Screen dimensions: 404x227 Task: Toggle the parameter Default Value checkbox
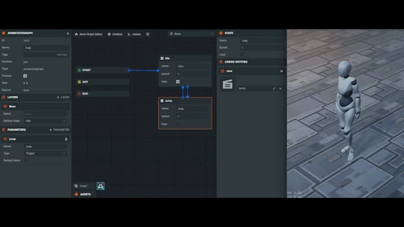[x=26, y=160]
